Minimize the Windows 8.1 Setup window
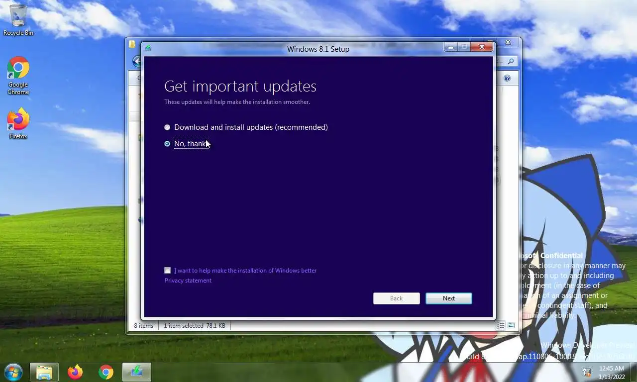This screenshot has width=637, height=382. [451, 47]
